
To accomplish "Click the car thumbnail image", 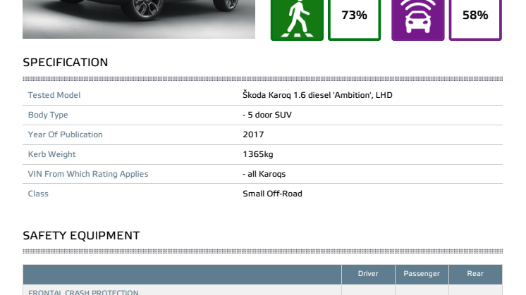I will 139,19.
